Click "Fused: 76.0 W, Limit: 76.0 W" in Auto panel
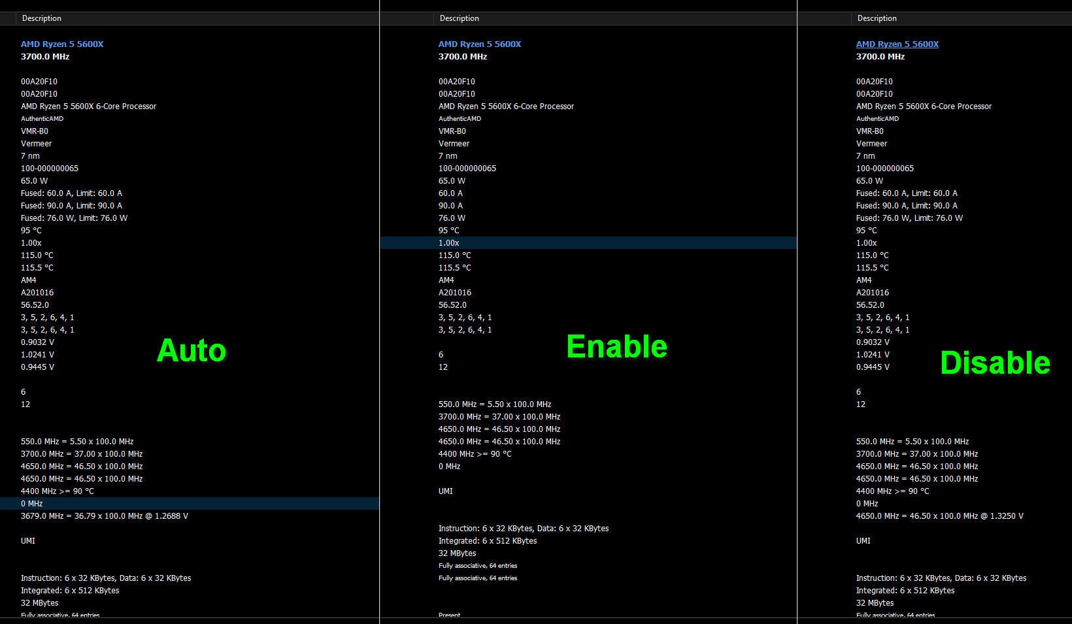The width and height of the screenshot is (1072, 624). (x=75, y=218)
